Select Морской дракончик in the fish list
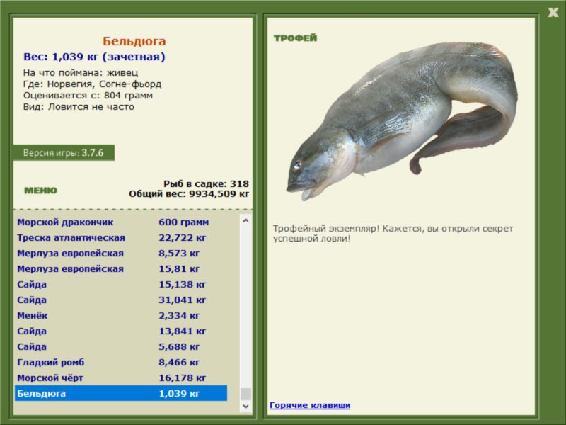The height and width of the screenshot is (425, 566). click(121, 222)
